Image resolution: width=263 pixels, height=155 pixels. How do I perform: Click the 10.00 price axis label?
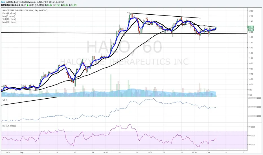click(x=251, y=85)
